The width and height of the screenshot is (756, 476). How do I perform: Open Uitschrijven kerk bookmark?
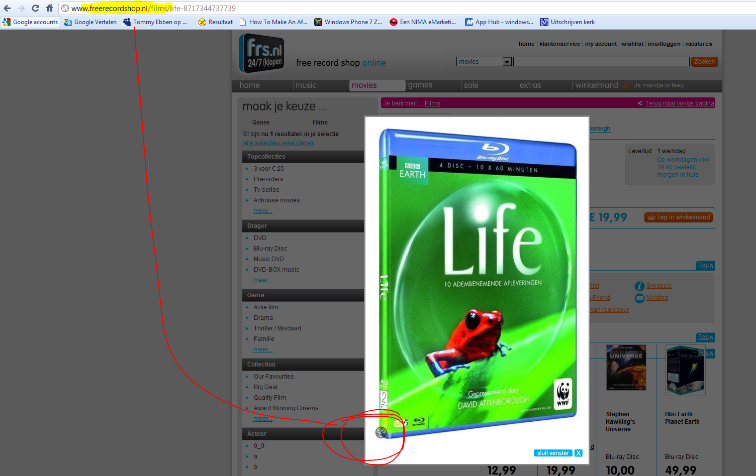click(x=568, y=22)
